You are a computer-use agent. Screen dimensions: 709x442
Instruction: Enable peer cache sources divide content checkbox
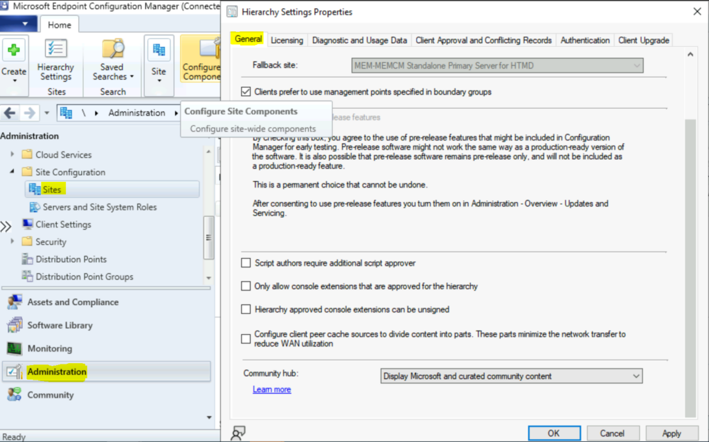click(x=246, y=339)
